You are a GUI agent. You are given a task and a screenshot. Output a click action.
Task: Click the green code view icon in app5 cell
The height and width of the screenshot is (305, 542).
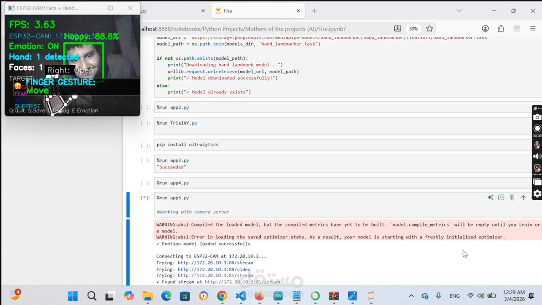[501, 197]
